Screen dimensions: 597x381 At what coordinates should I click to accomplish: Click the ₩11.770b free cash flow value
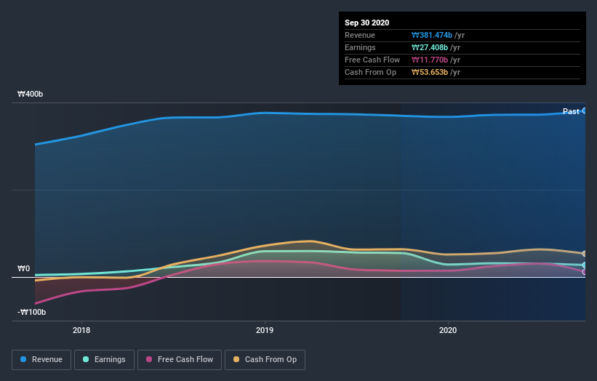point(430,60)
